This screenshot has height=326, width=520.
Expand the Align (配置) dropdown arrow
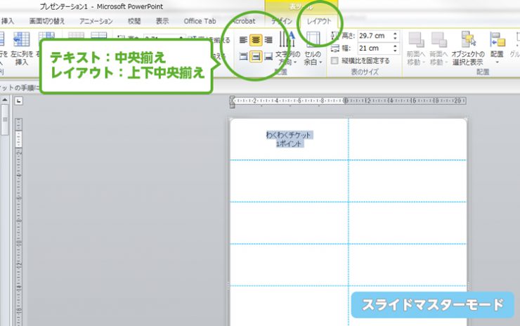coord(497,63)
